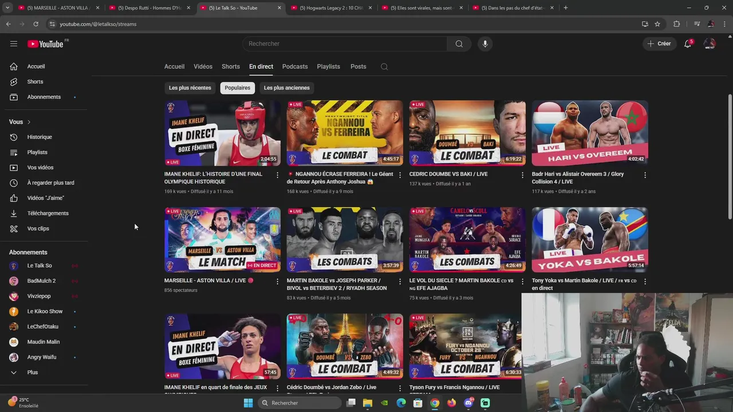Select Les plus anciennes filter chip
Viewport: 733px width, 412px height.
click(287, 88)
